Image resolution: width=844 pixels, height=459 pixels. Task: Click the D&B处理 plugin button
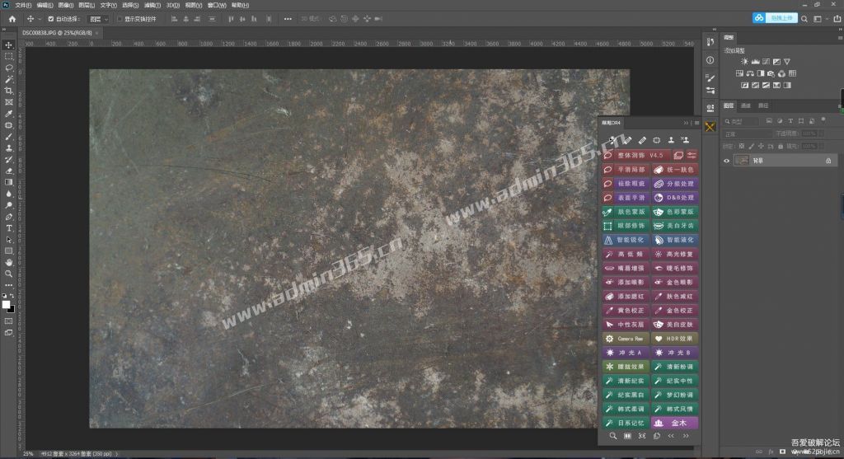674,198
